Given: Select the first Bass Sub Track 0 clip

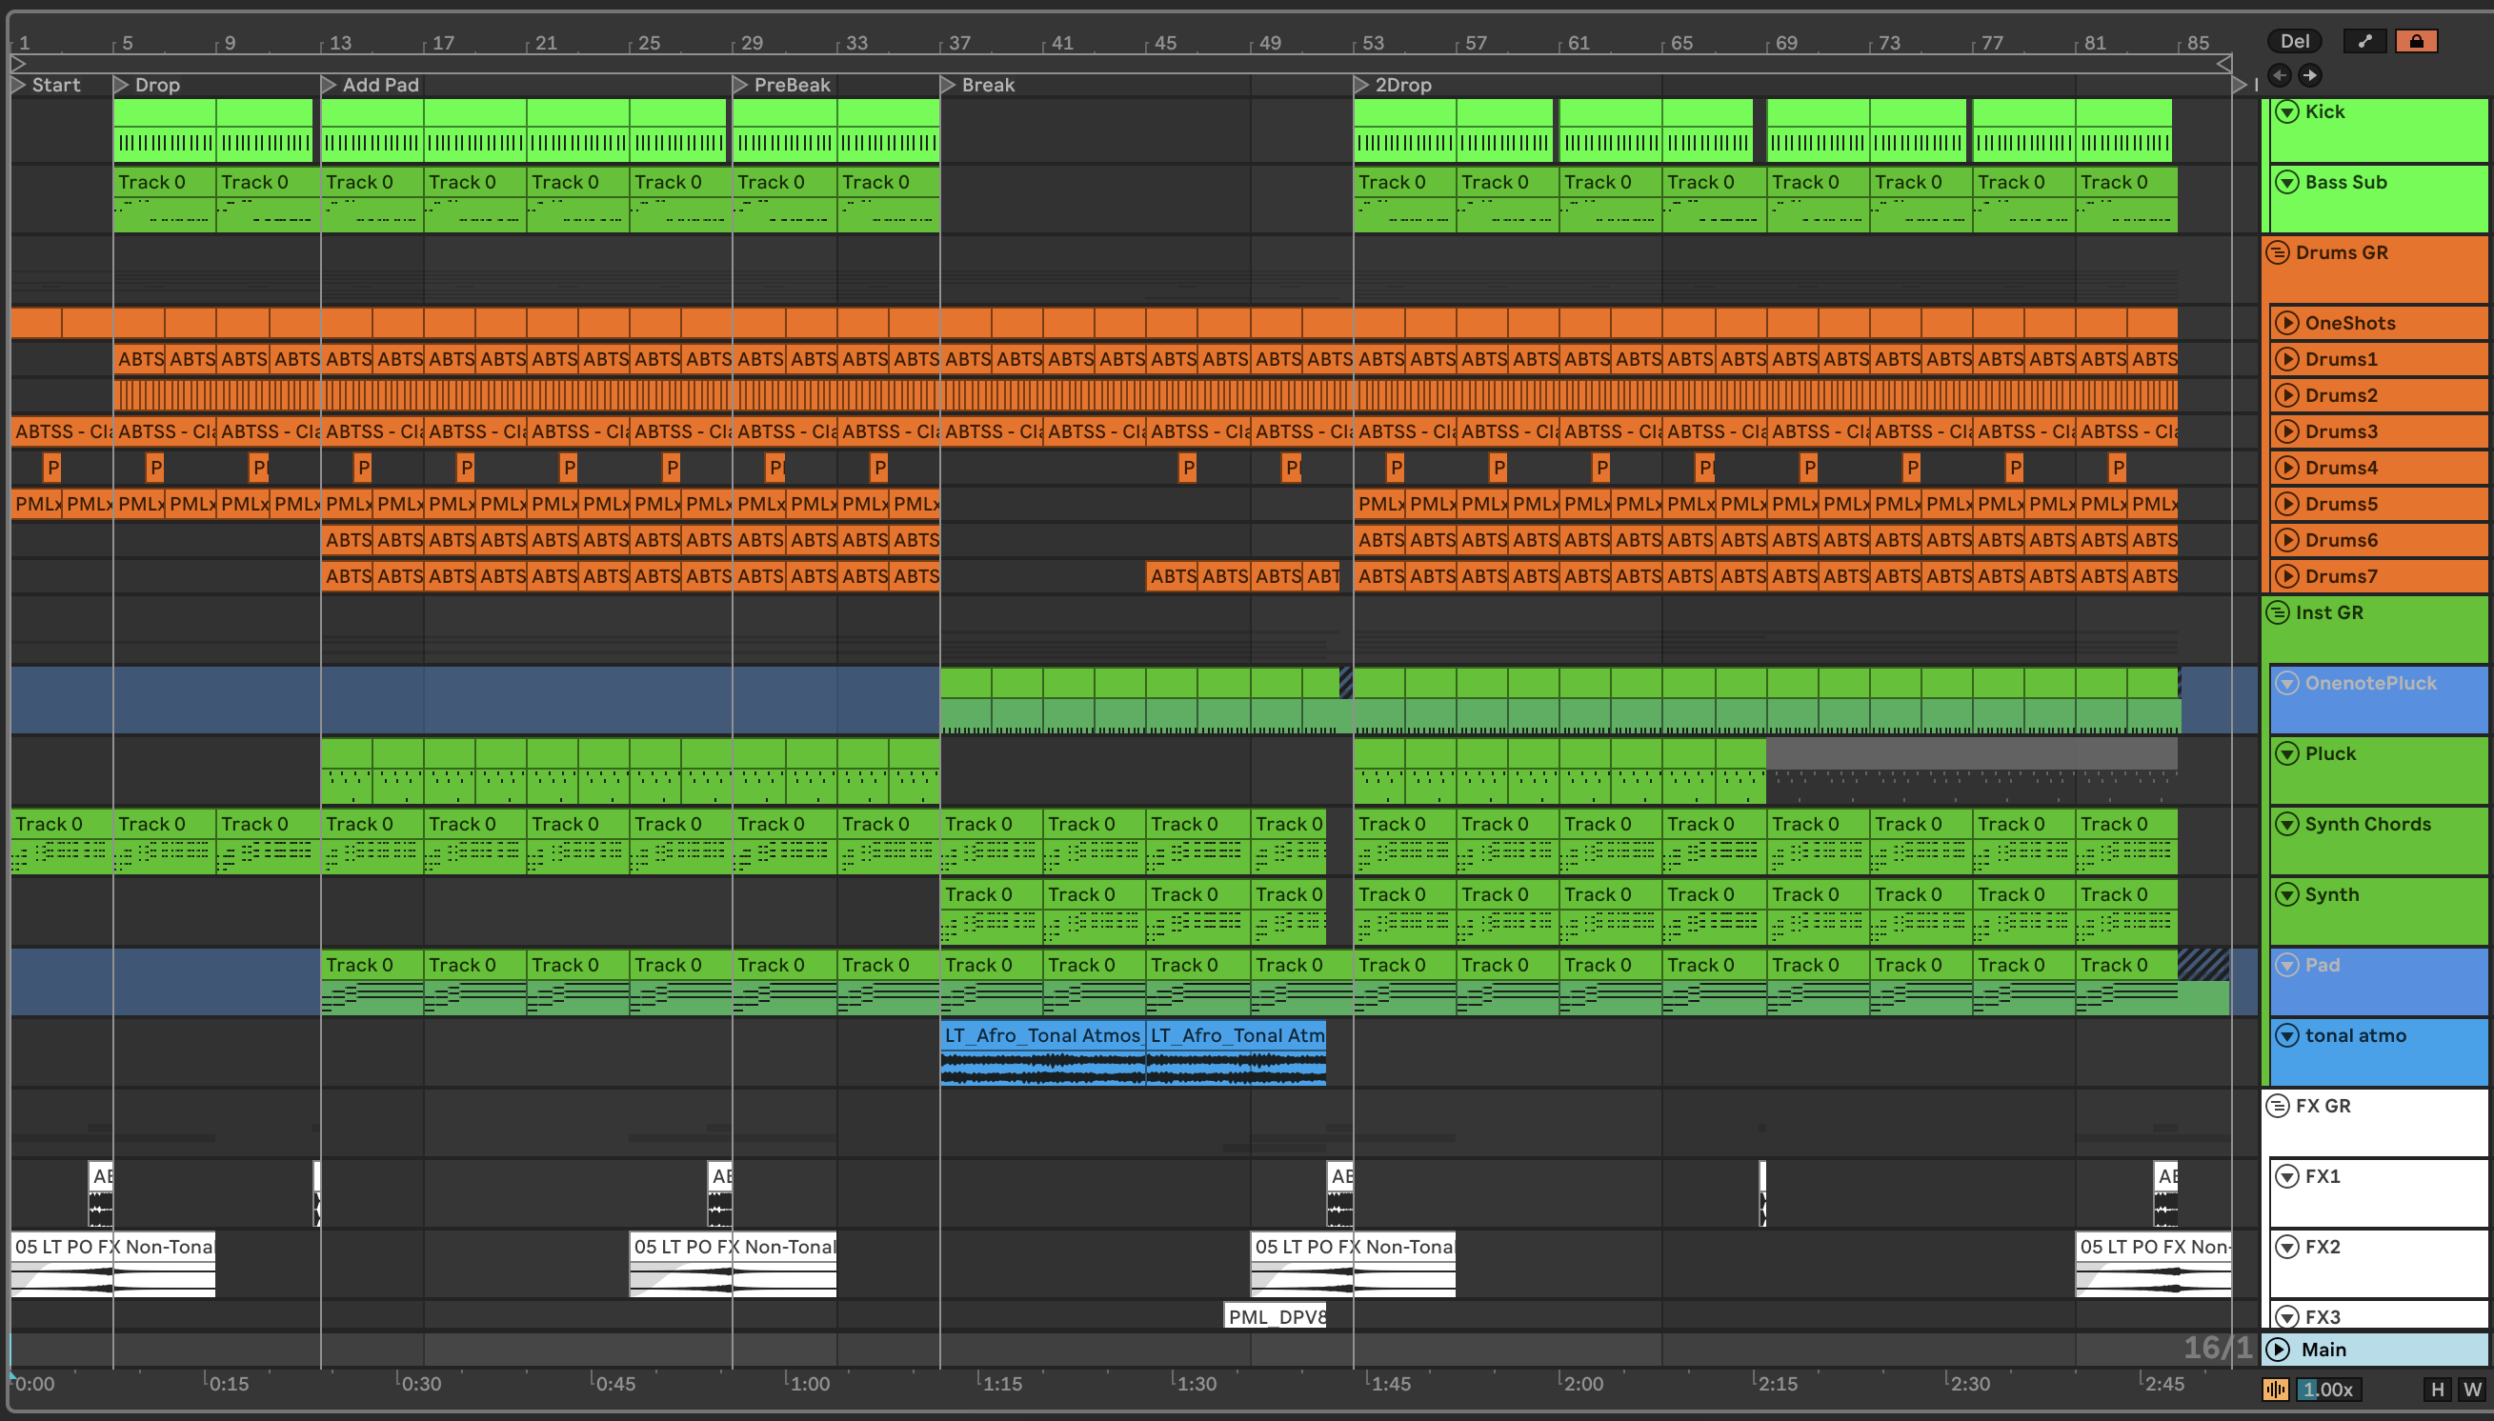Looking at the screenshot, I should pyautogui.click(x=164, y=200).
